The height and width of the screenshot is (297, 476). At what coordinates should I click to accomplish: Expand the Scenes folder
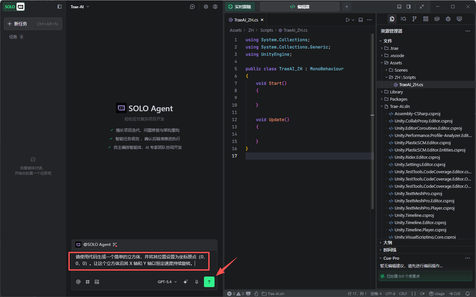coord(387,70)
